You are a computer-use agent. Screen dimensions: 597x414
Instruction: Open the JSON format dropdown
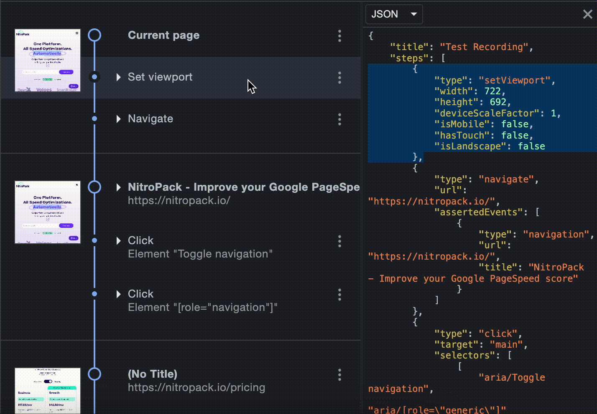(393, 14)
